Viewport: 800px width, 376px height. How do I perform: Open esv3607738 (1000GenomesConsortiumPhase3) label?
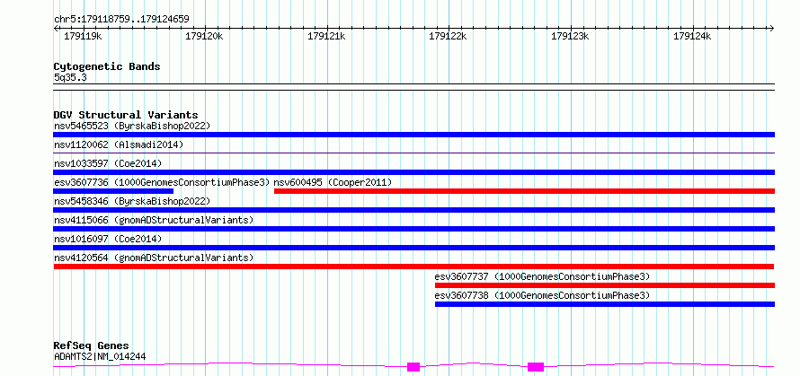[x=542, y=295]
